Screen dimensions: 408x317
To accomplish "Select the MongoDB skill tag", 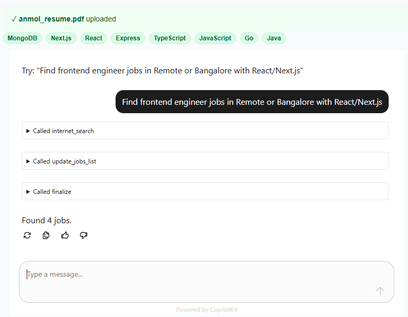I will point(22,38).
